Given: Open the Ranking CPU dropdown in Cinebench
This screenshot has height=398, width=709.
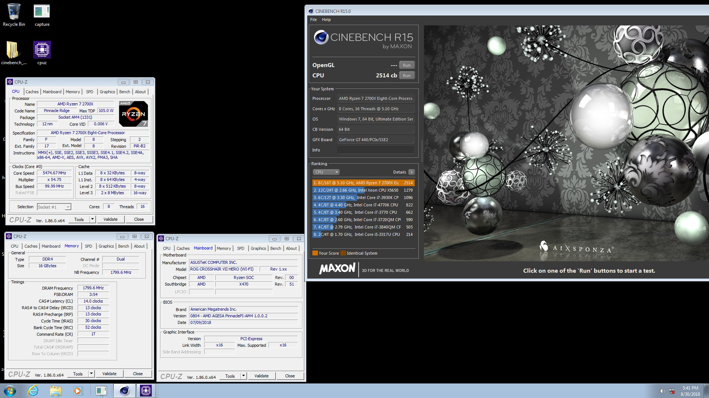Looking at the screenshot, I should pyautogui.click(x=326, y=172).
